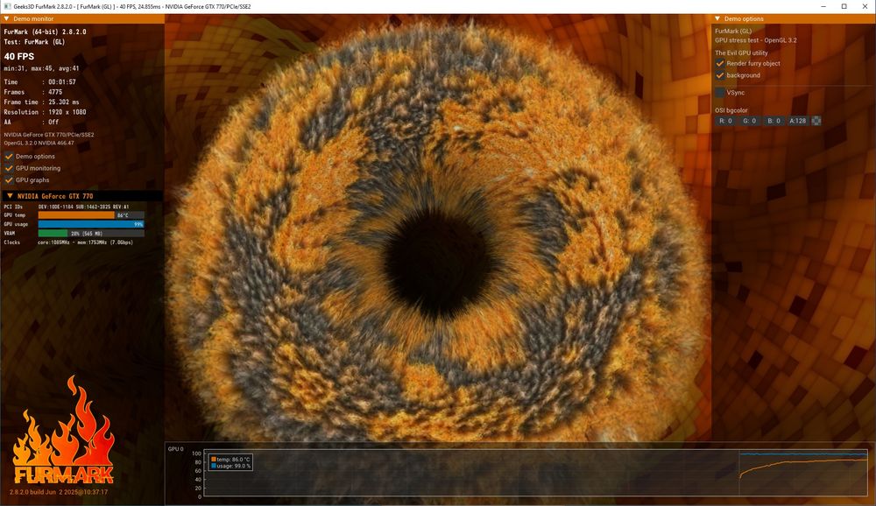Click the Time 00:01:57 row
Screen dimensions: 876x506
pos(39,81)
